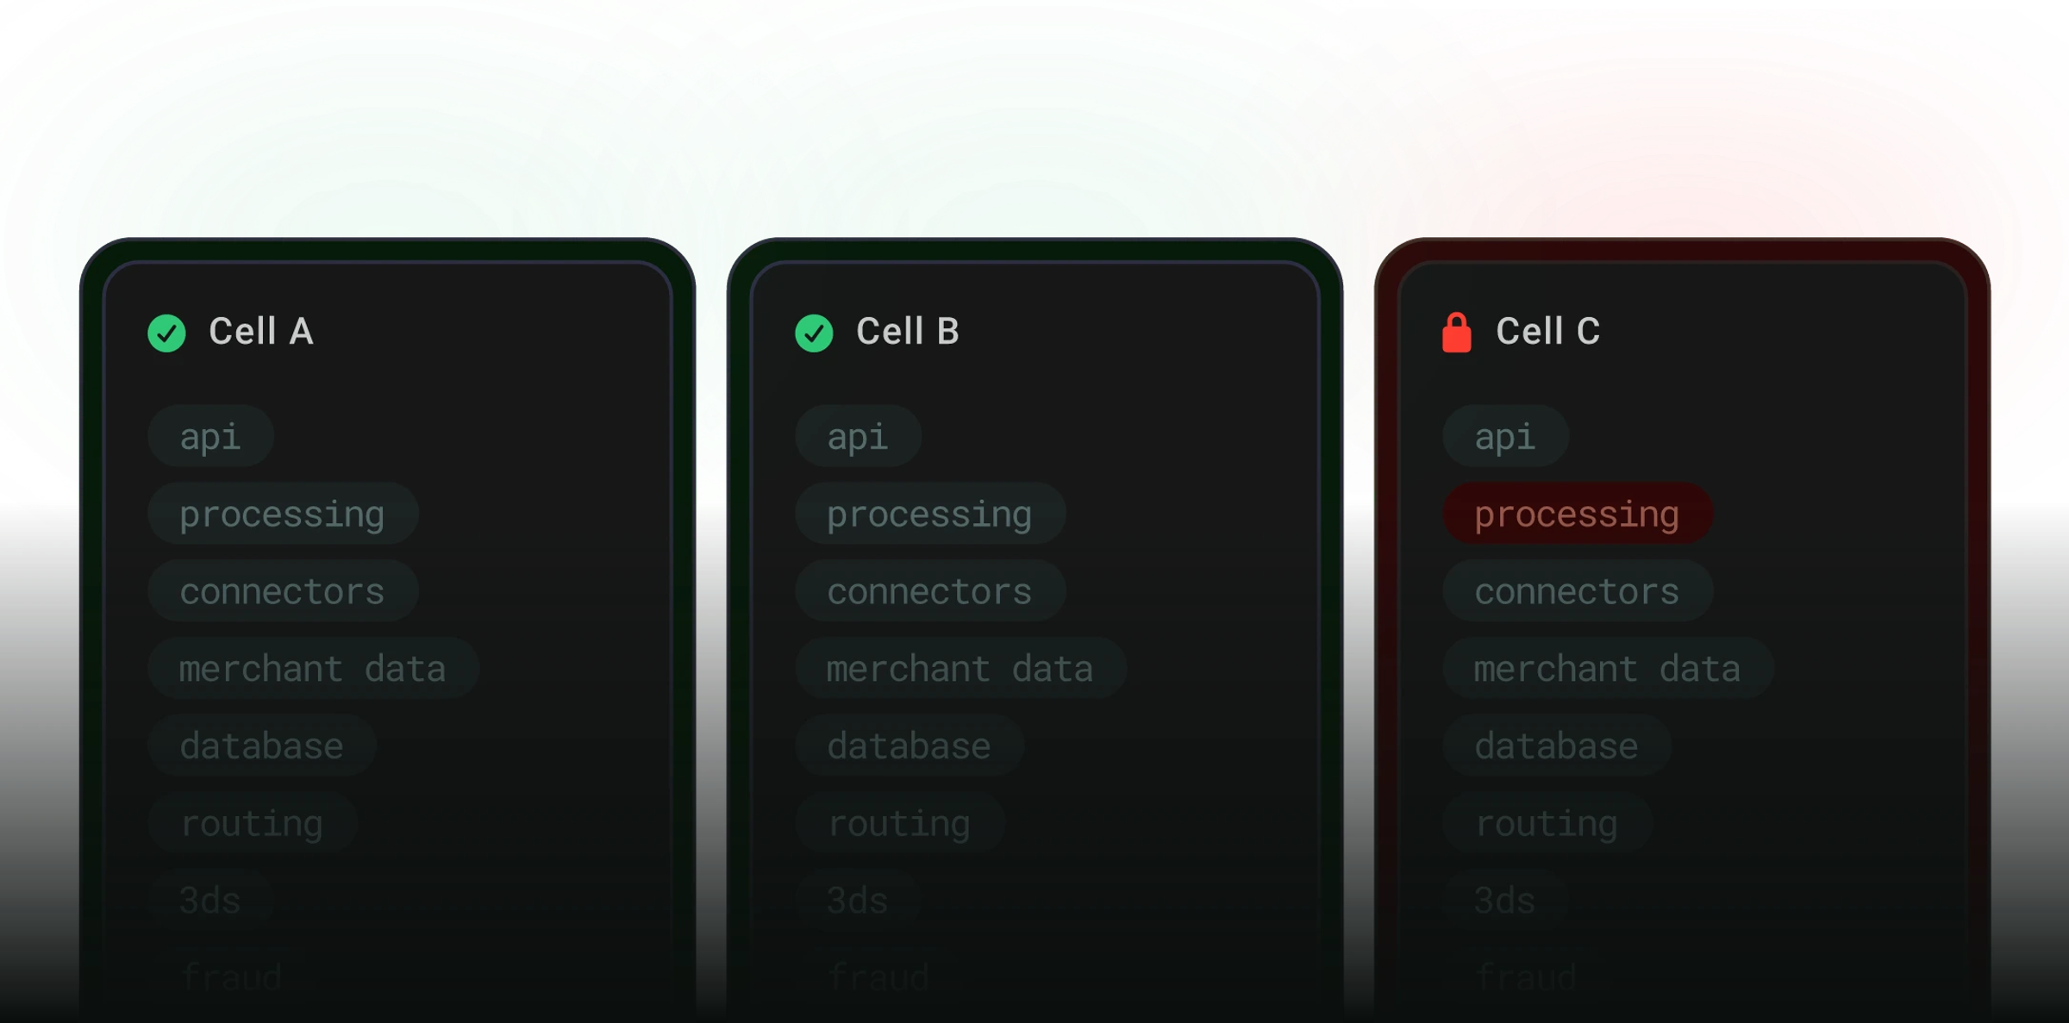Click the api tag in Cell C
This screenshot has height=1023, width=2069.
(x=1505, y=436)
